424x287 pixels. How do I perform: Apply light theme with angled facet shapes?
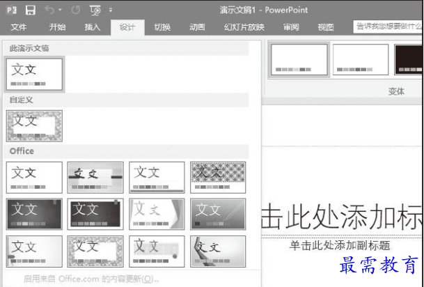click(x=157, y=214)
